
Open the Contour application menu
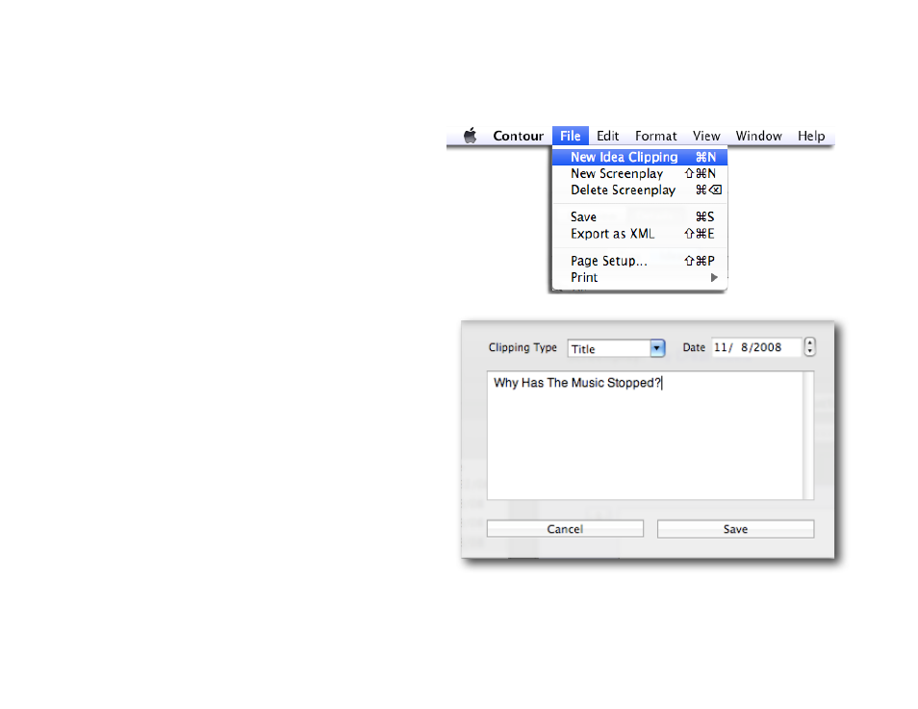(x=518, y=136)
